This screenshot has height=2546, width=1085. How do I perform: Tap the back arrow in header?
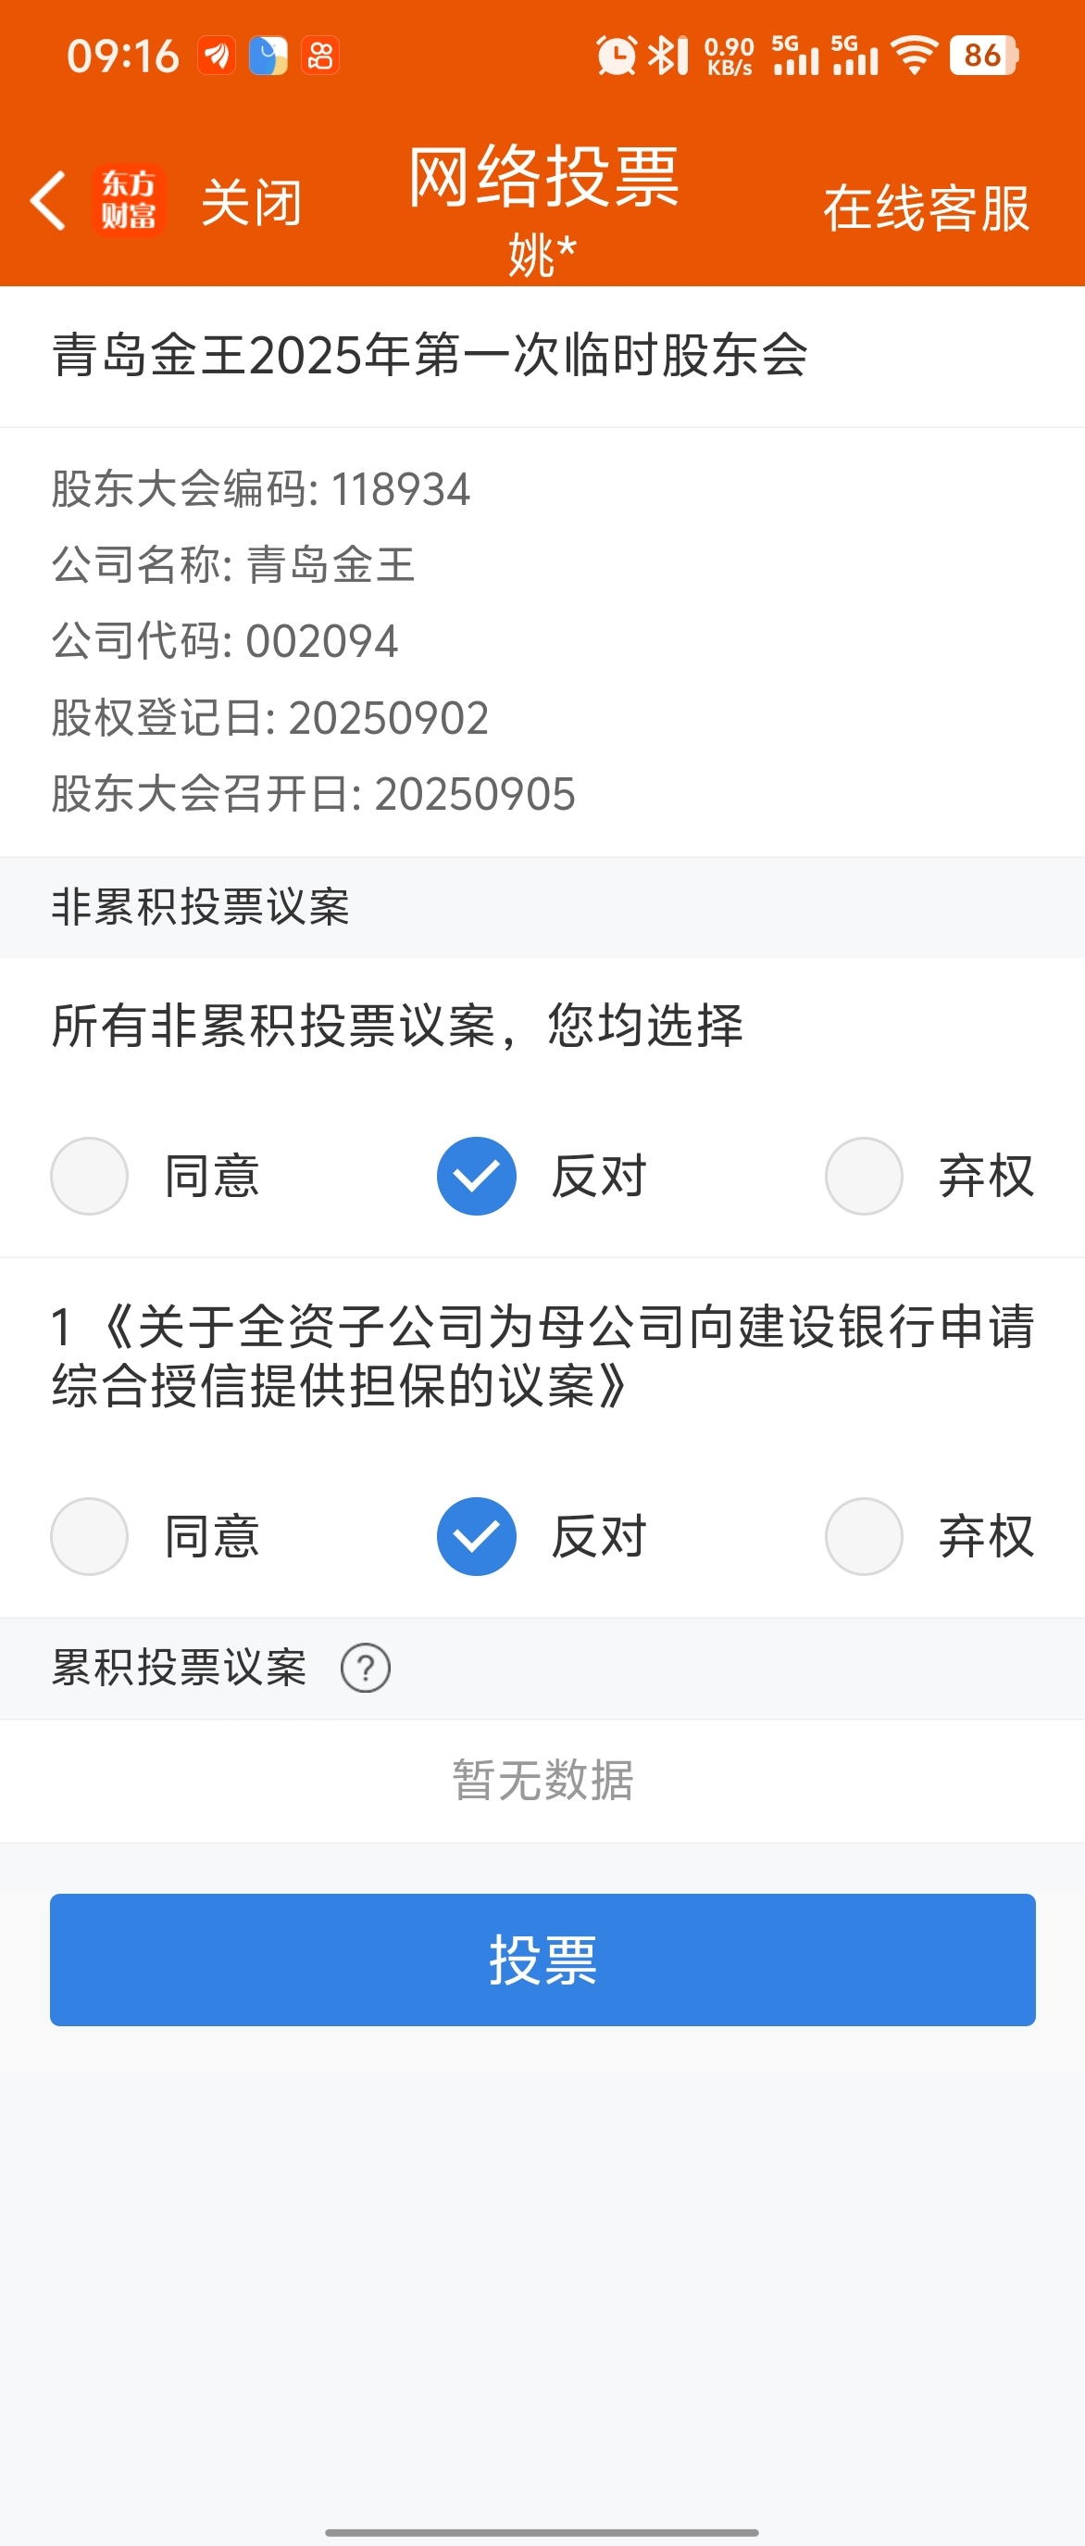pyautogui.click(x=47, y=201)
